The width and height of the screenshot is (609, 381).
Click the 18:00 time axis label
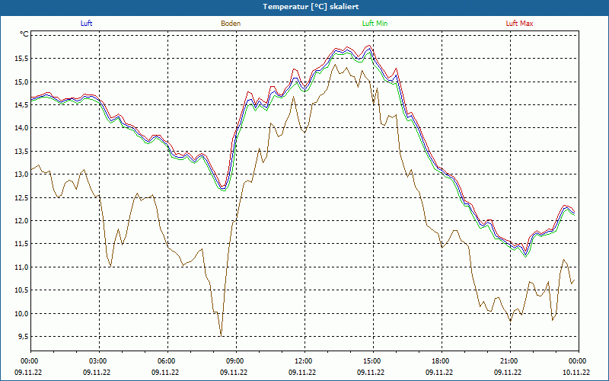pyautogui.click(x=442, y=361)
